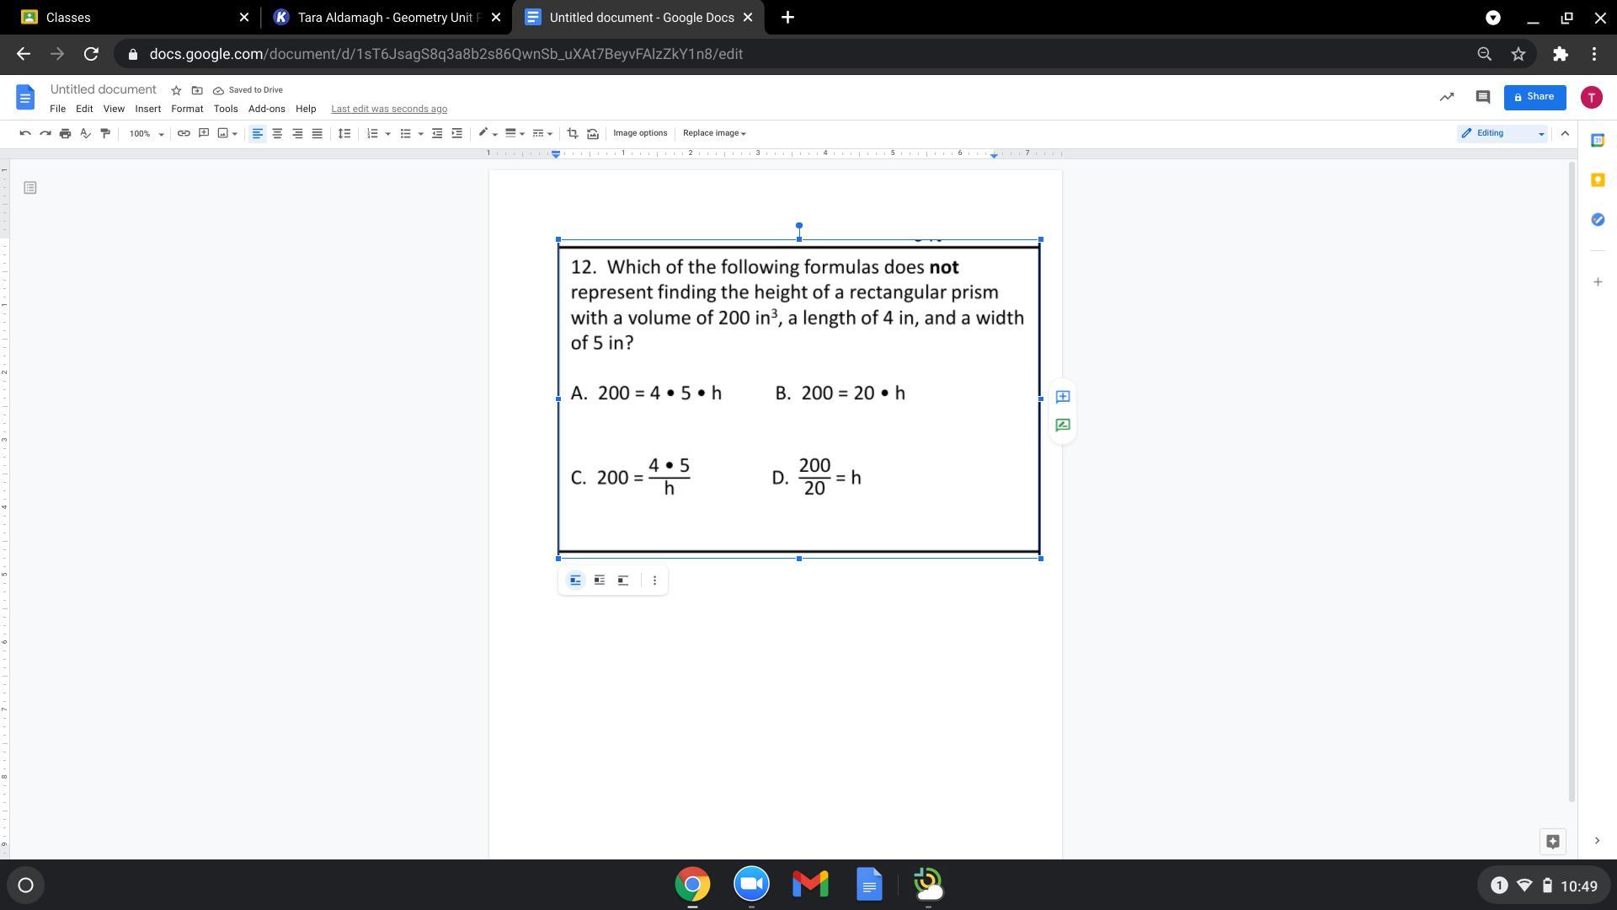This screenshot has height=910, width=1617.
Task: Click add comment icon beside image
Action: point(1063,397)
